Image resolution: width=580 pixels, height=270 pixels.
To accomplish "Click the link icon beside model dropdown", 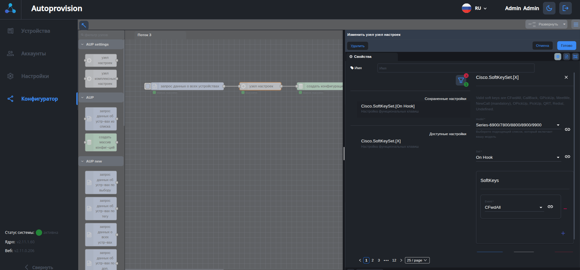I will 567,129.
